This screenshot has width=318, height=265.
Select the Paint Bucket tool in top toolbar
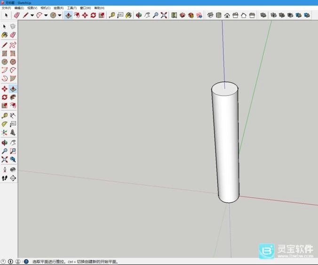tap(128, 15)
